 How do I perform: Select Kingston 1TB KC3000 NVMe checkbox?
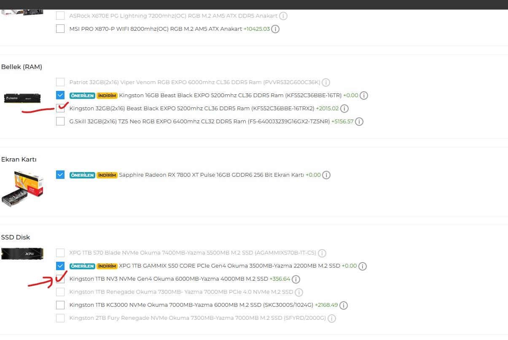(x=60, y=305)
